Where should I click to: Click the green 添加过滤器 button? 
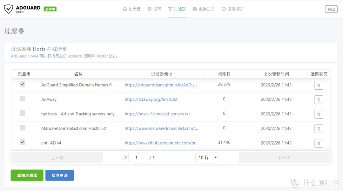[x=27, y=175]
